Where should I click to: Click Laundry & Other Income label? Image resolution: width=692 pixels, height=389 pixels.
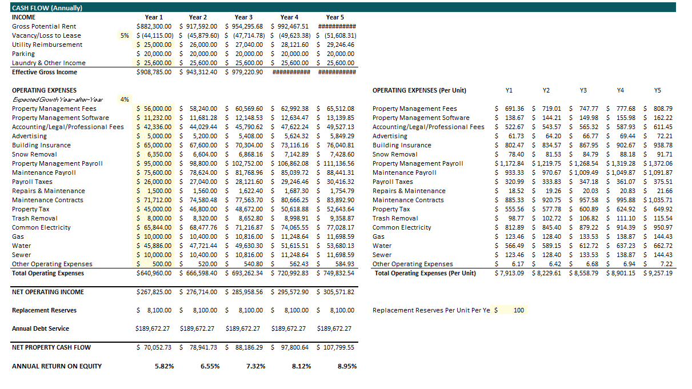pyautogui.click(x=49, y=63)
